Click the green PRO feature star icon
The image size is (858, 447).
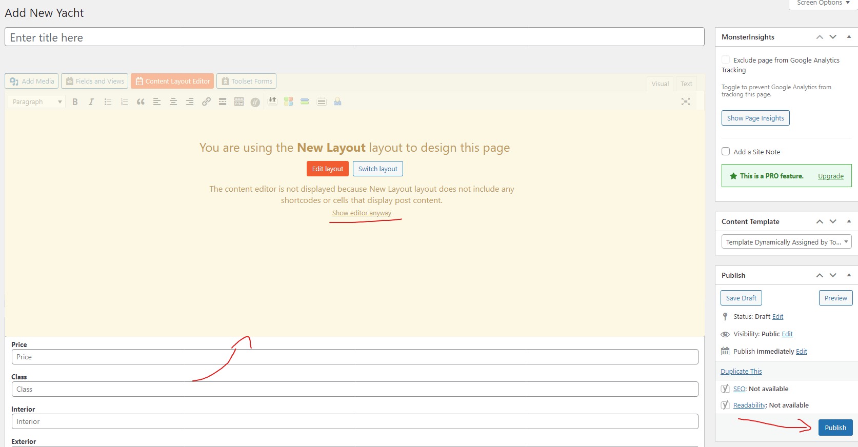[733, 176]
